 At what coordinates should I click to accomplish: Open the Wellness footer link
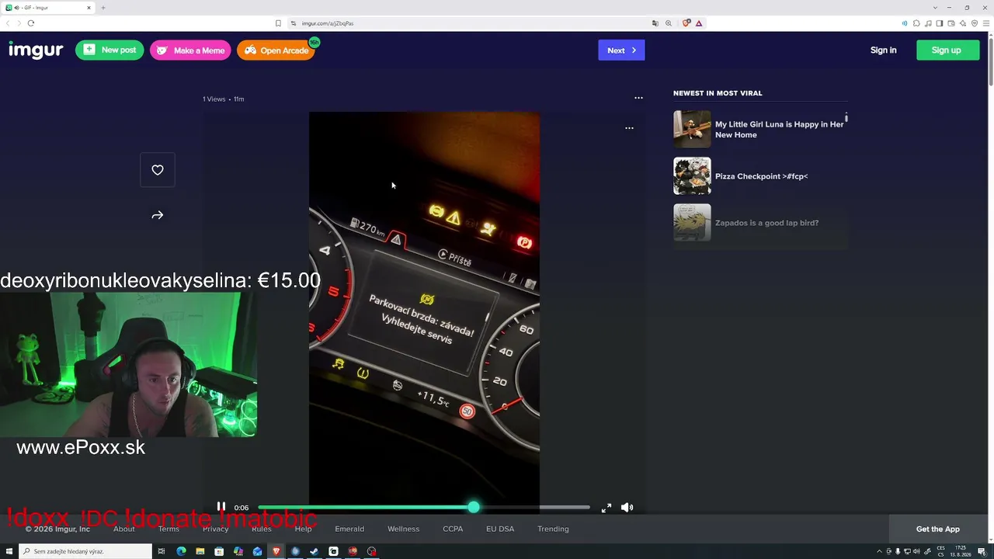tap(403, 529)
